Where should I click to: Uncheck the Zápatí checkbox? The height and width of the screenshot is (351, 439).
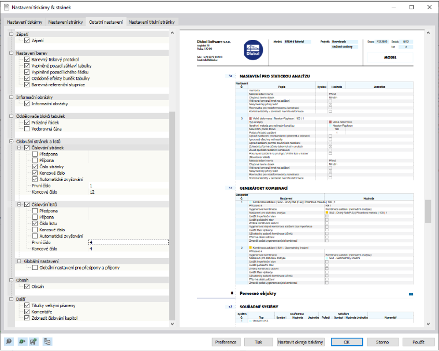pyautogui.click(x=27, y=40)
